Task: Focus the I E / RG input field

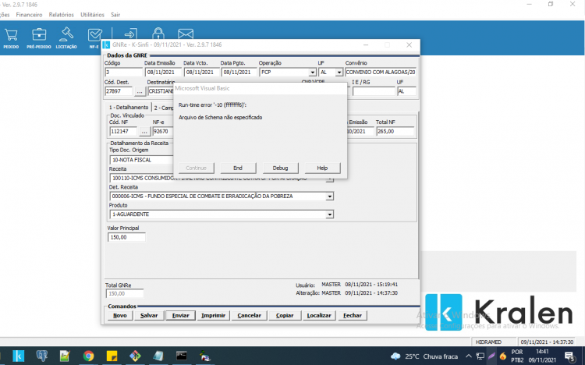Action: pos(374,91)
